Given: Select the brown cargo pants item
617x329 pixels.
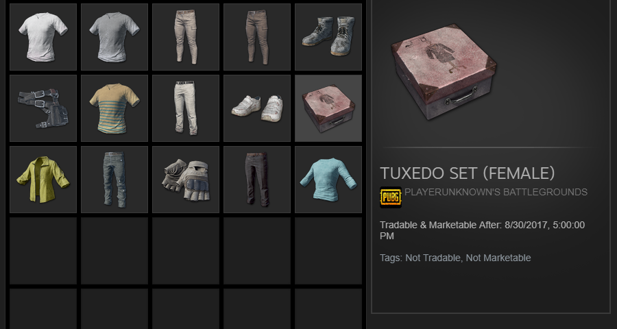Looking at the screenshot, I should [x=257, y=37].
